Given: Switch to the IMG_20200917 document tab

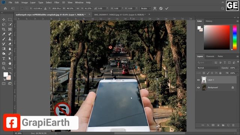Looking at the screenshot, I should click(120, 15).
